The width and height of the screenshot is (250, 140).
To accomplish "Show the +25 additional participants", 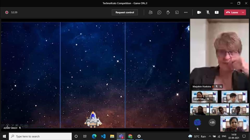I will (x=212, y=123).
